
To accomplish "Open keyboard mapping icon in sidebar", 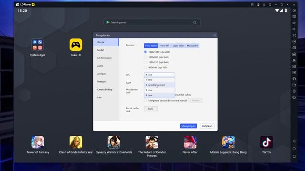I will 294,17.
